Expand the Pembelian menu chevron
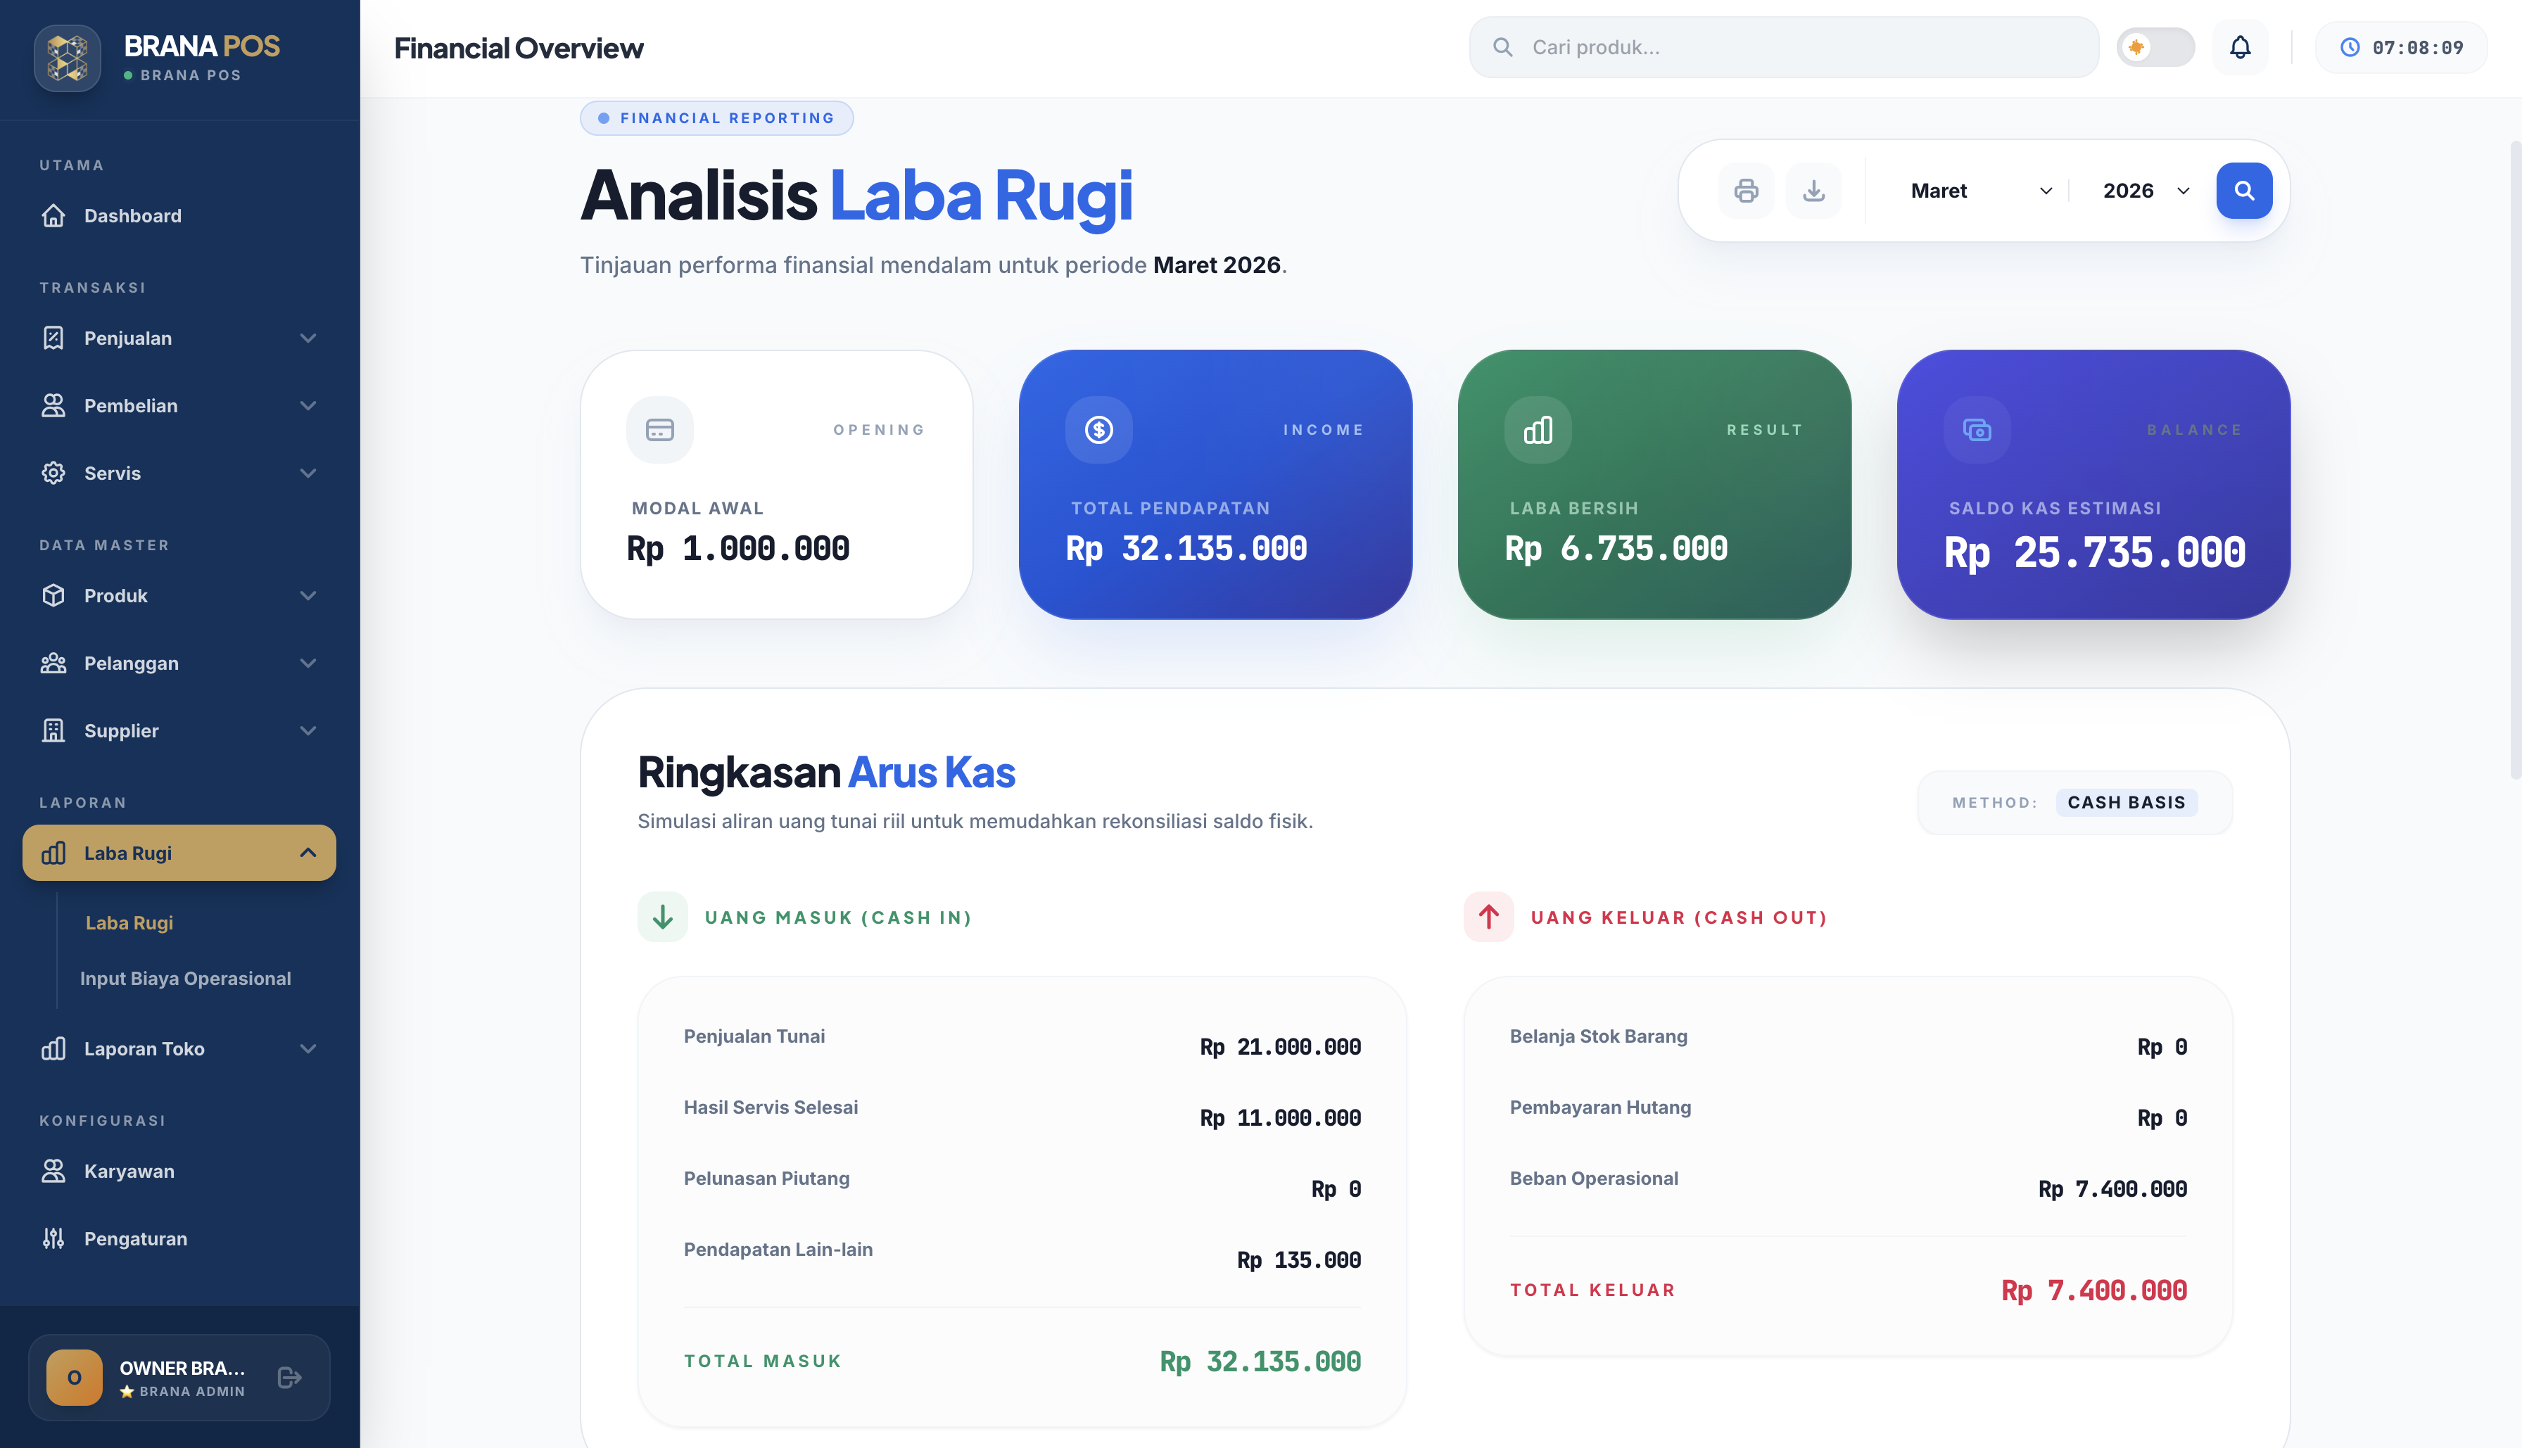 tap(308, 406)
